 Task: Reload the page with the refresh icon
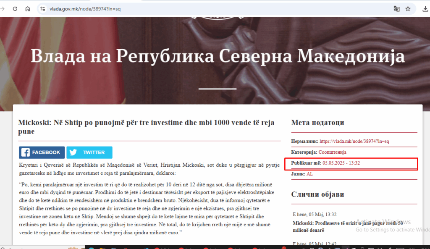coord(15,9)
